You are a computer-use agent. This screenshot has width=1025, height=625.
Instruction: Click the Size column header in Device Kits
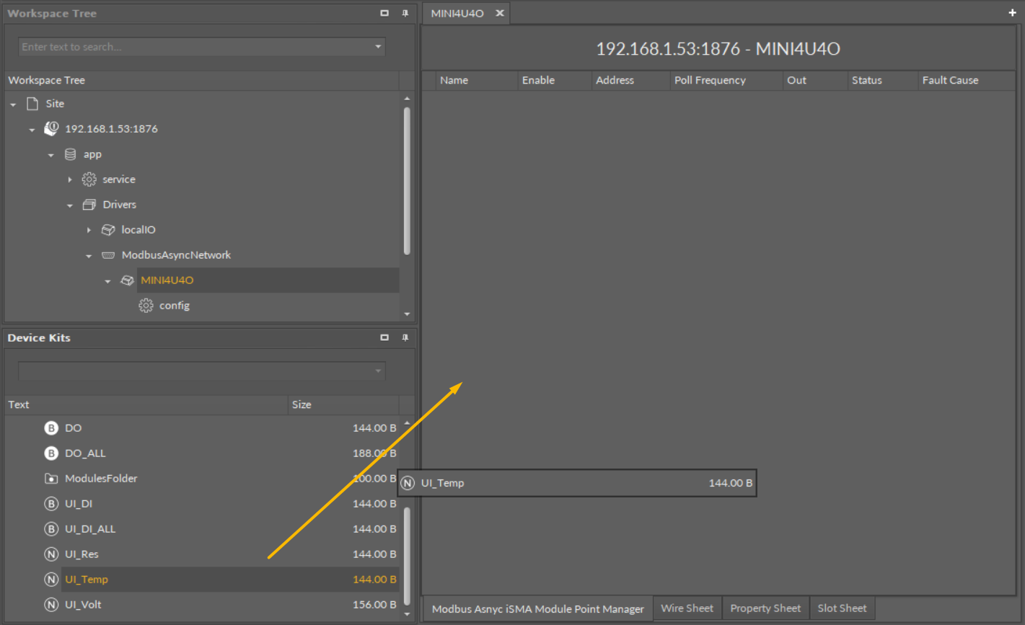(302, 404)
